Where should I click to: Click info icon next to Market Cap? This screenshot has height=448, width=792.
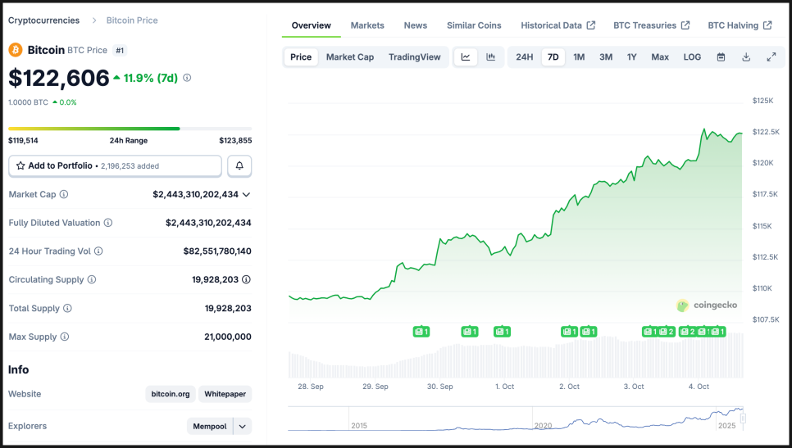[x=64, y=195]
